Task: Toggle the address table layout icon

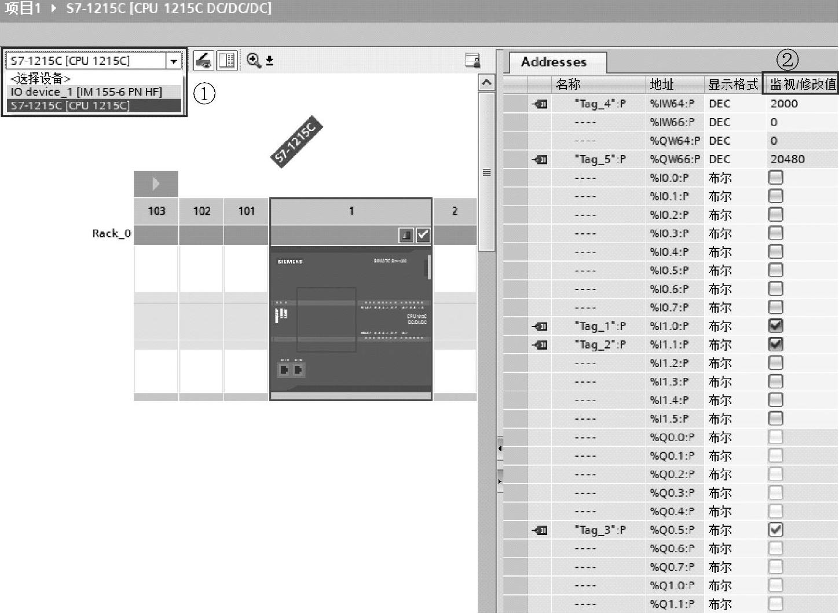Action: 227,60
